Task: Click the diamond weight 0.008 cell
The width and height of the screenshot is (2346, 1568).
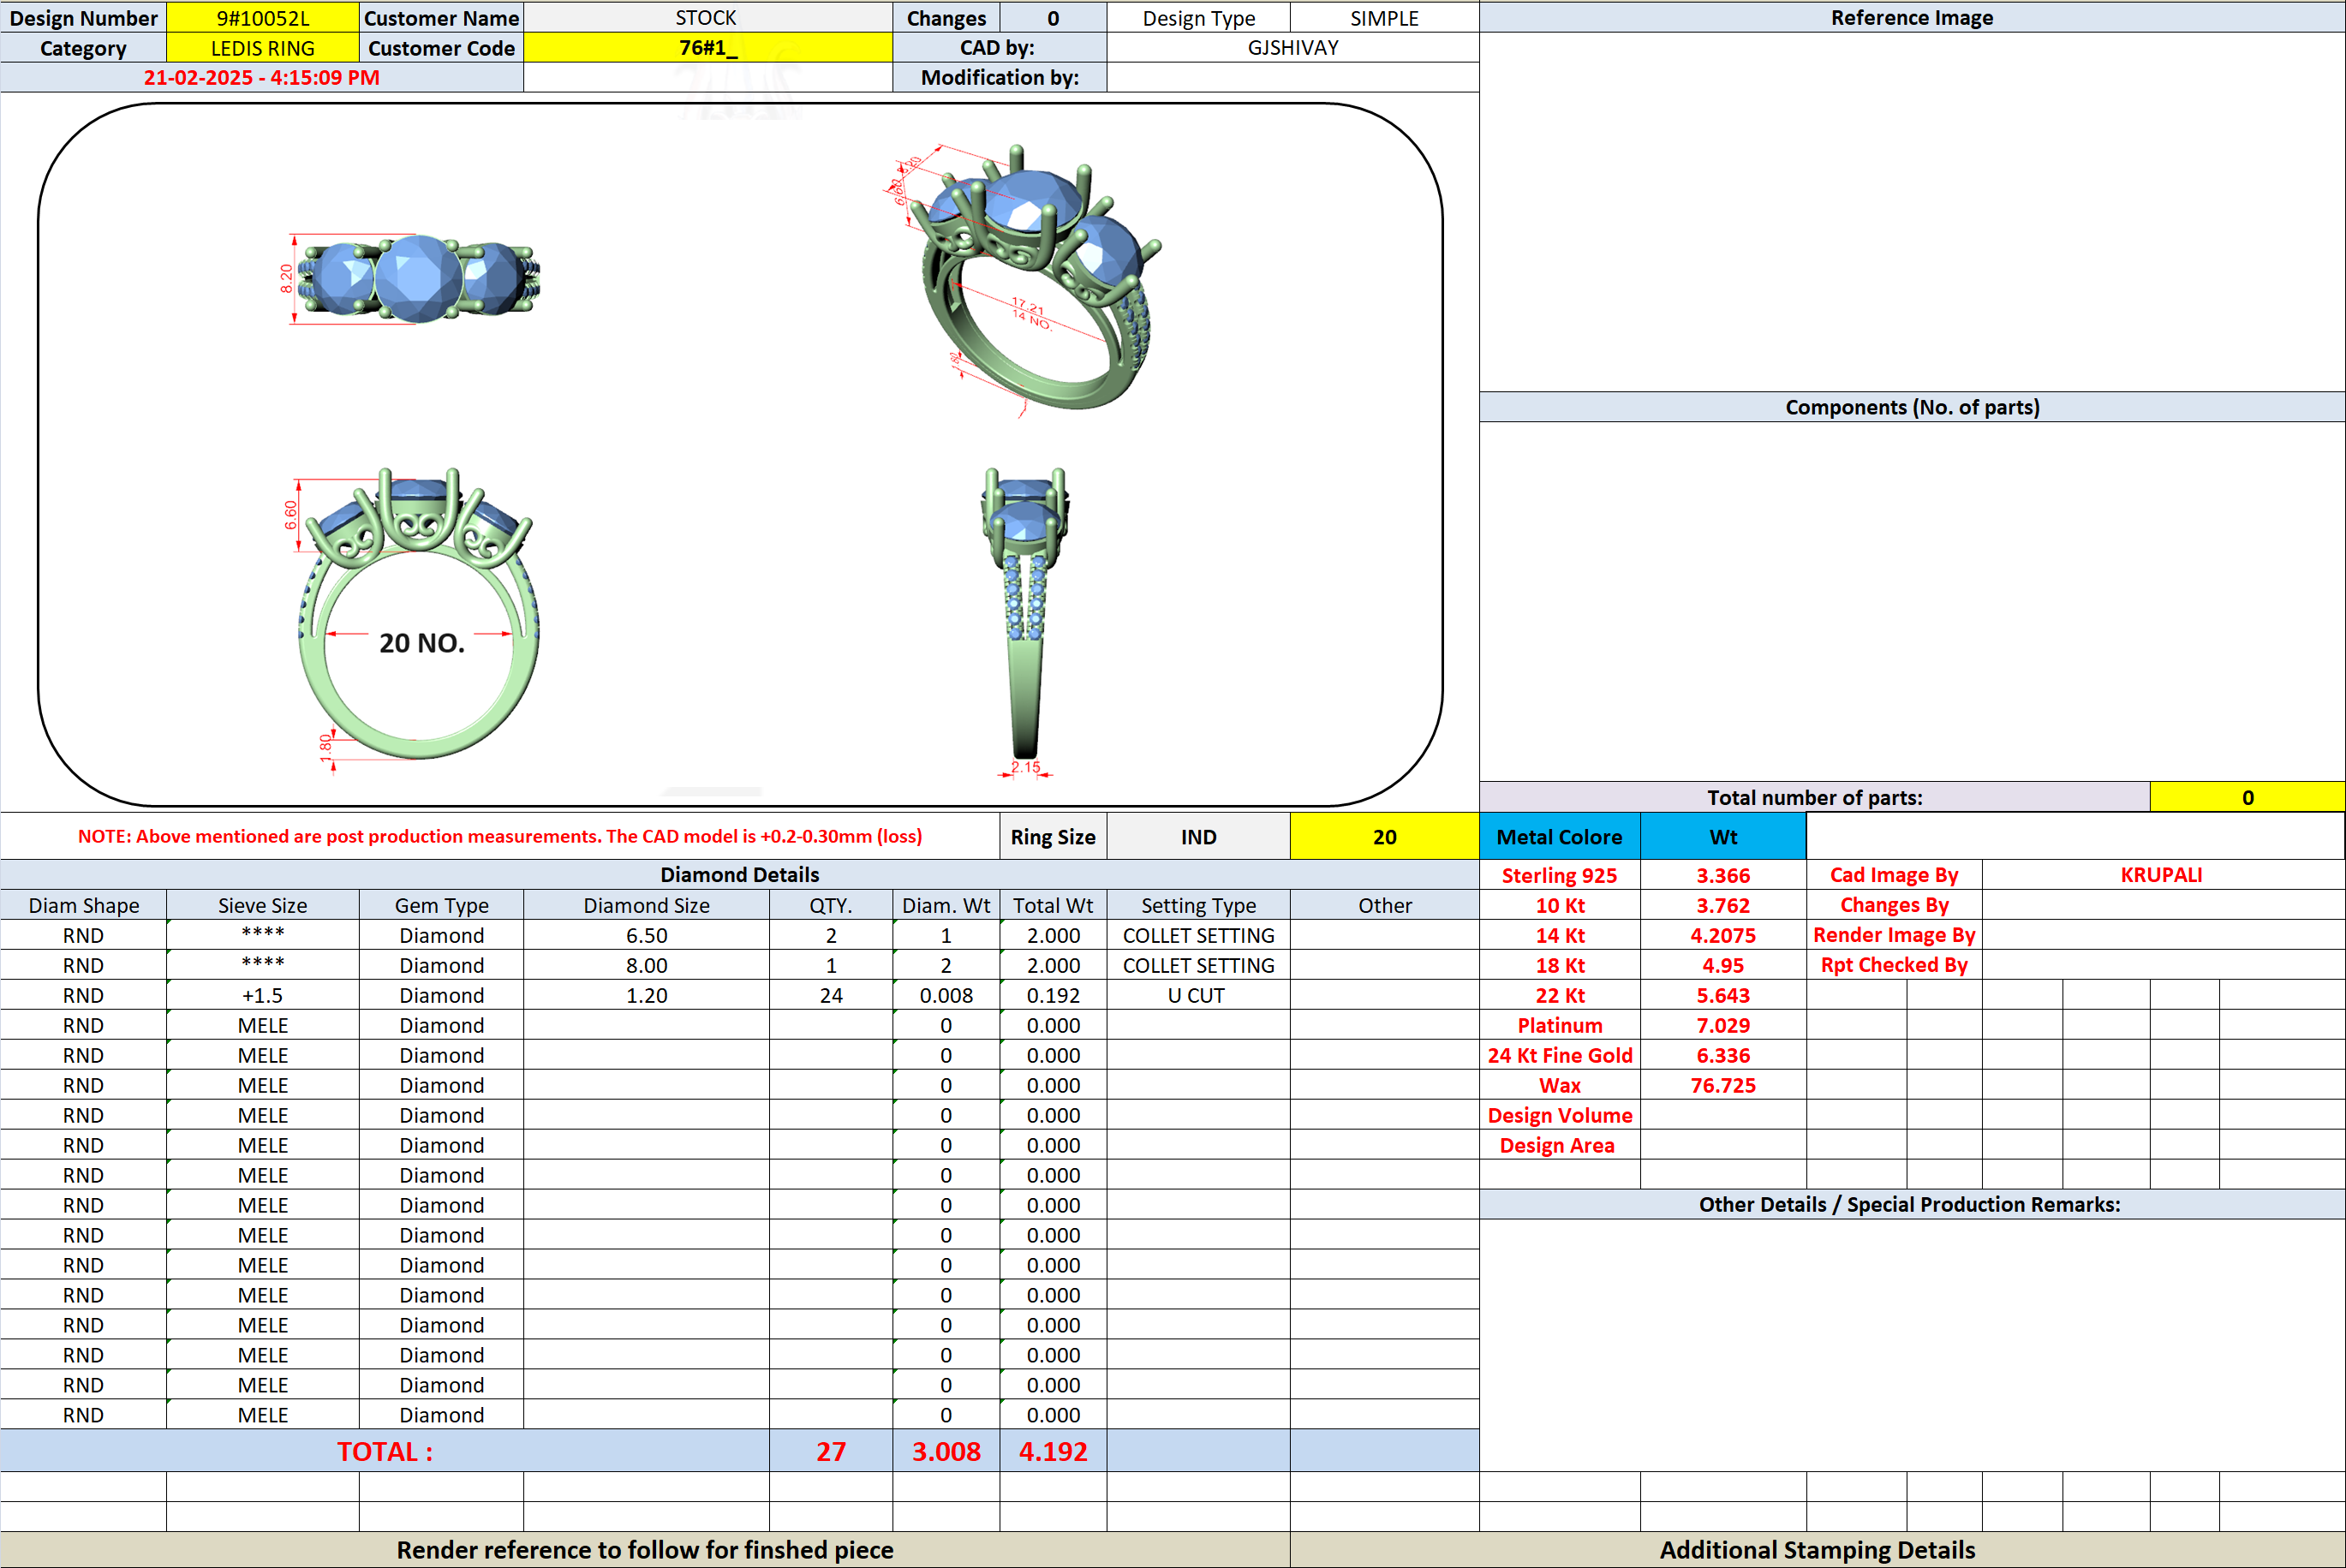Action: [946, 995]
